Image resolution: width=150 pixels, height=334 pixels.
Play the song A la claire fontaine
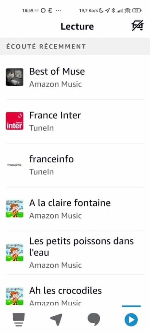75,209
